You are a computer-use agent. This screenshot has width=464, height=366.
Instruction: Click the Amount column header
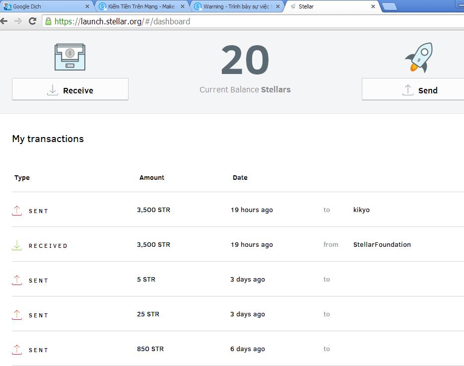click(x=152, y=177)
